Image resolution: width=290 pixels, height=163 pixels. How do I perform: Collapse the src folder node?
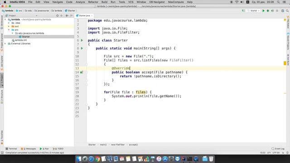coord(9,30)
